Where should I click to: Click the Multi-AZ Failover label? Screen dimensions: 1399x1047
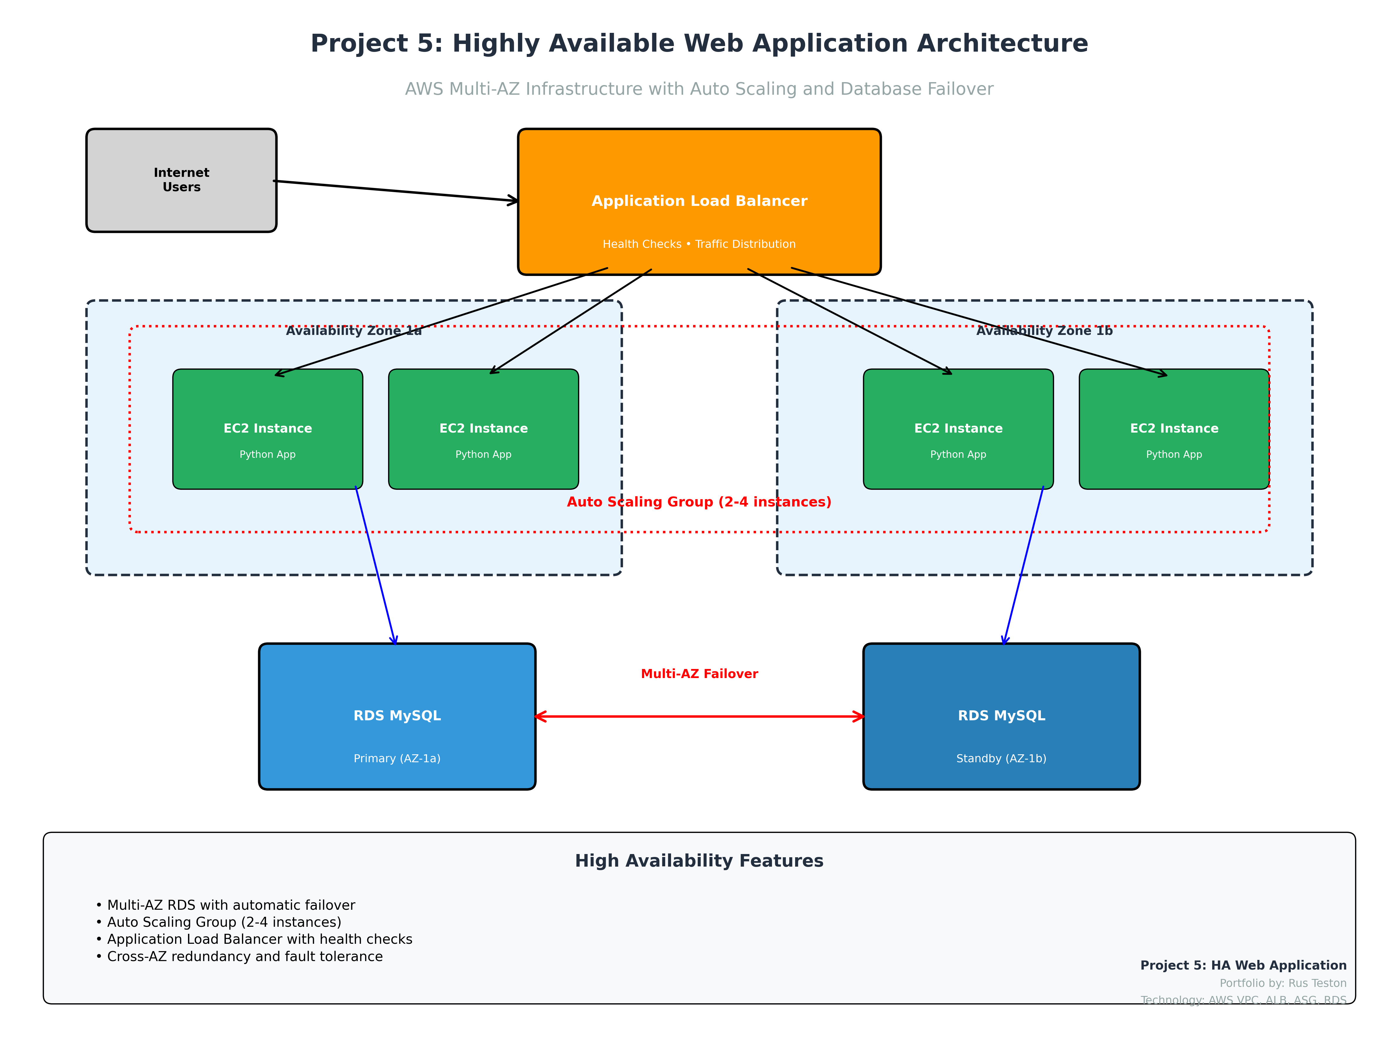[699, 674]
